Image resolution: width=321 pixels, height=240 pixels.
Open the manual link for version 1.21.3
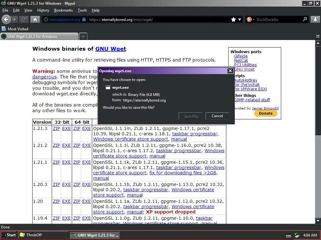coord(179,139)
